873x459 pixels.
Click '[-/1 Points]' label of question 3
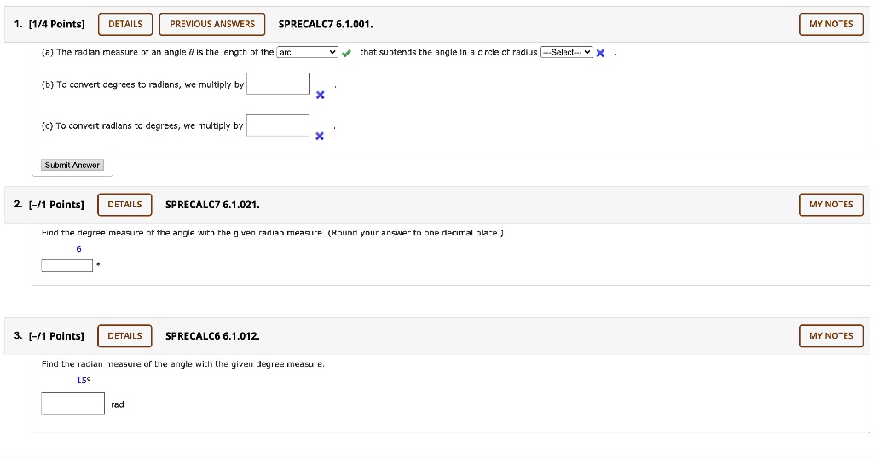(x=56, y=336)
